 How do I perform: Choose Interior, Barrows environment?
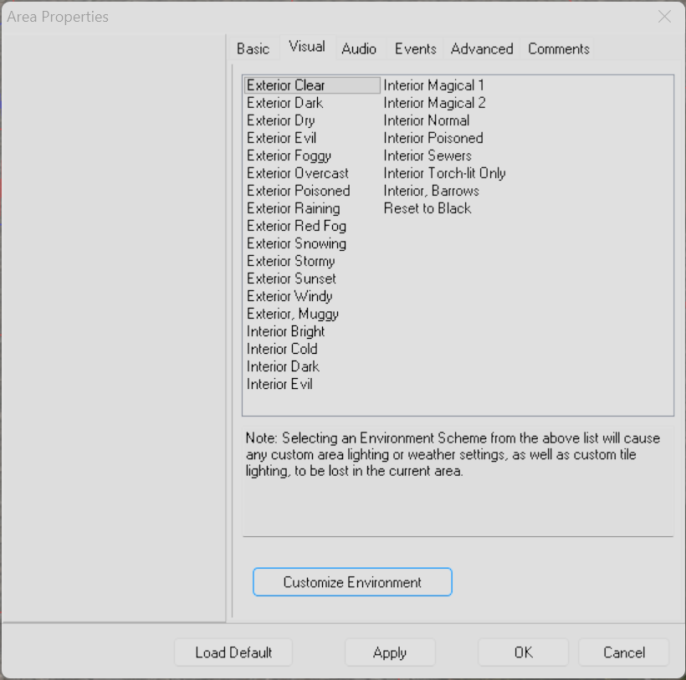[x=432, y=191]
